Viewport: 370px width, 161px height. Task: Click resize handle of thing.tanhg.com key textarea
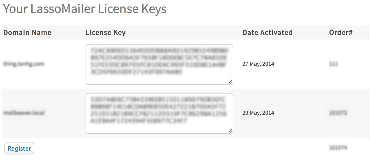click(231, 82)
